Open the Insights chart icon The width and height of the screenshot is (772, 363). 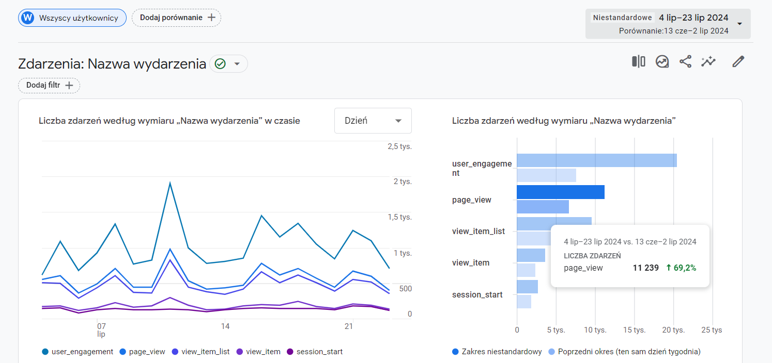(662, 62)
